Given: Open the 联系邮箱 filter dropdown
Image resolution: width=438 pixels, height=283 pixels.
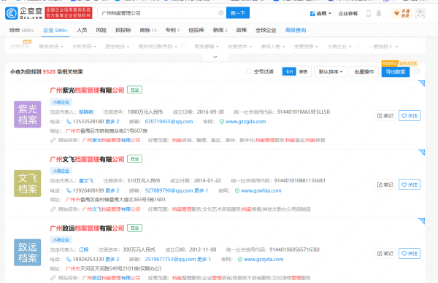Looking at the screenshot, I should tap(207, 47).
